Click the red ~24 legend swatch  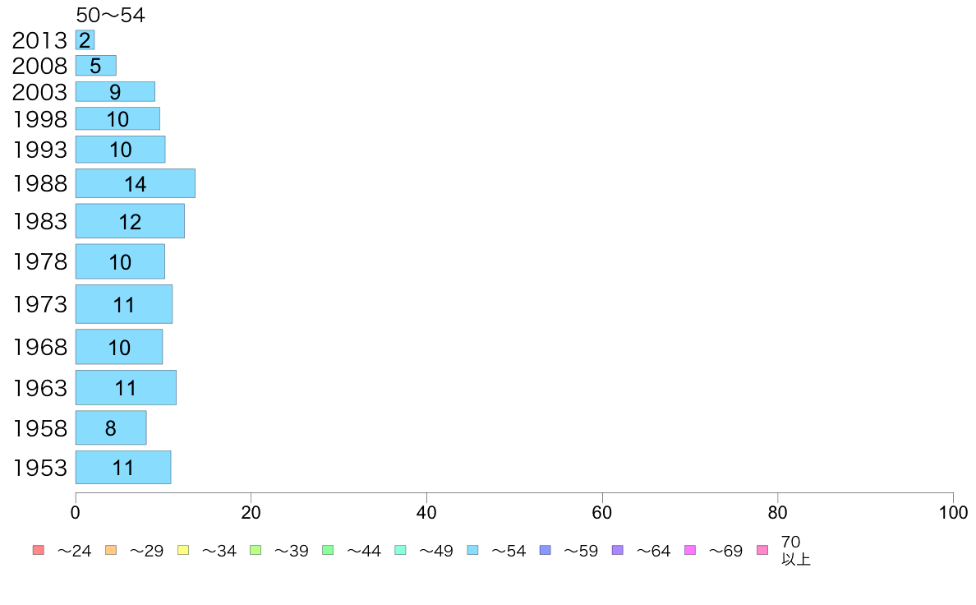pos(39,550)
